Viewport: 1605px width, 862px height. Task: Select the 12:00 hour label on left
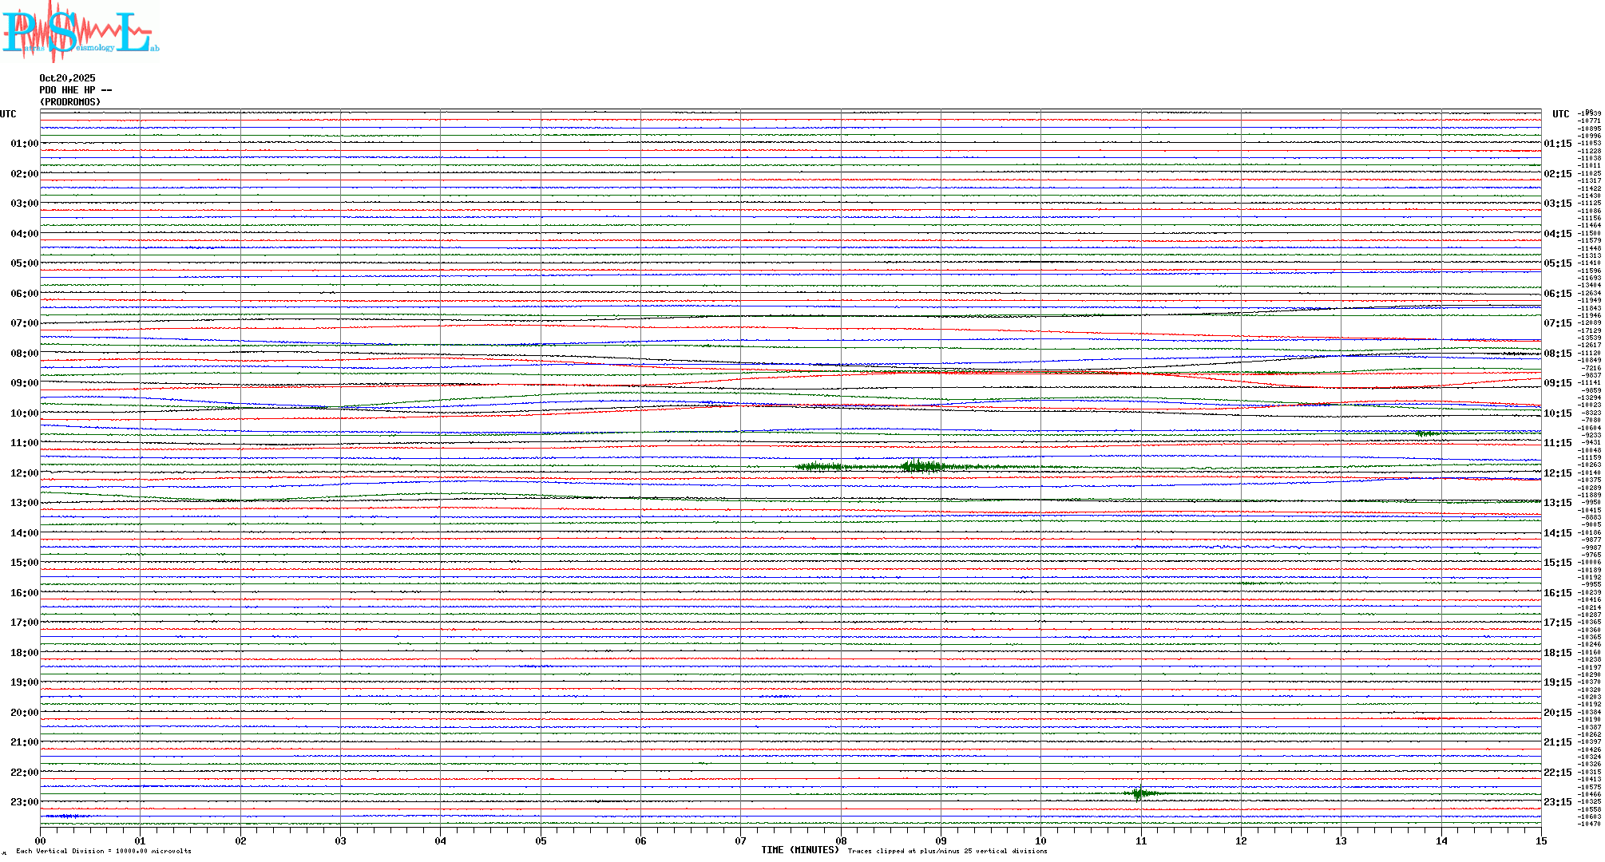click(24, 473)
